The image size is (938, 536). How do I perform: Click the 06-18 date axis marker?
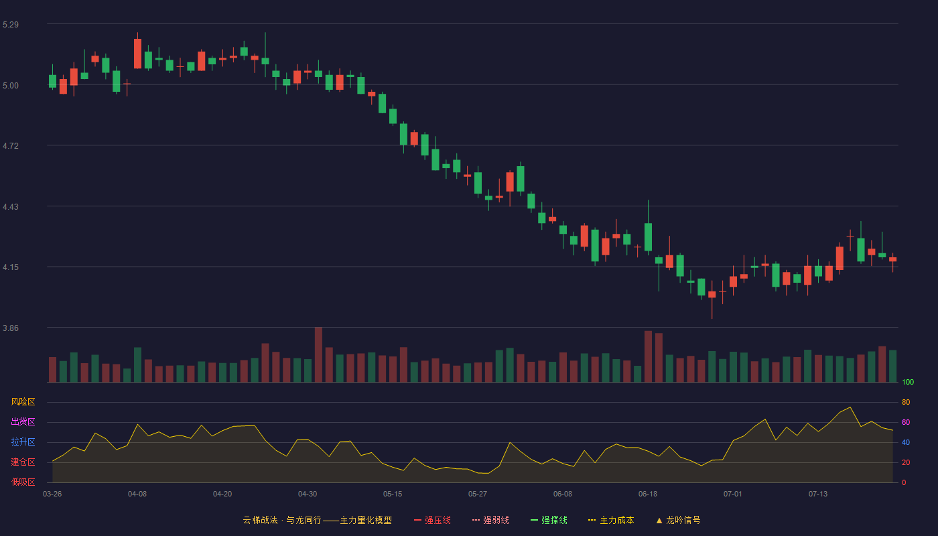[x=648, y=494]
